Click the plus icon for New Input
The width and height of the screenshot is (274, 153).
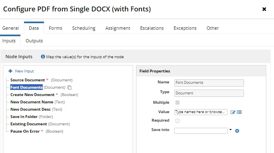coord(10,71)
